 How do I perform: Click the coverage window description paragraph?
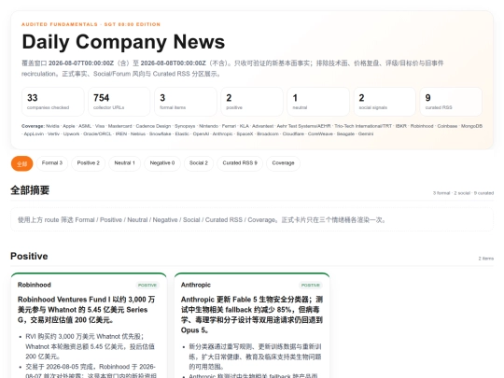click(232, 68)
